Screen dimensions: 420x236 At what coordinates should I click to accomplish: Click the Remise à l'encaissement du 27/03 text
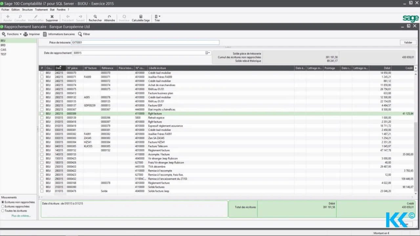(x=168, y=179)
